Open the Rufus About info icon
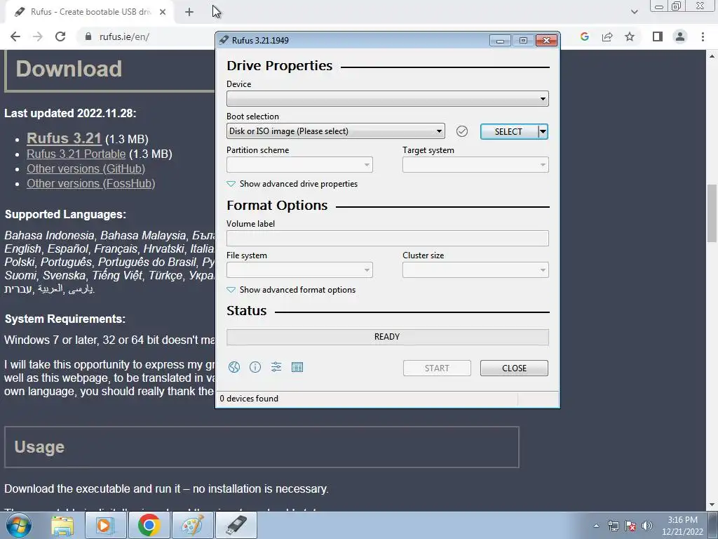This screenshot has height=539, width=718. [255, 367]
